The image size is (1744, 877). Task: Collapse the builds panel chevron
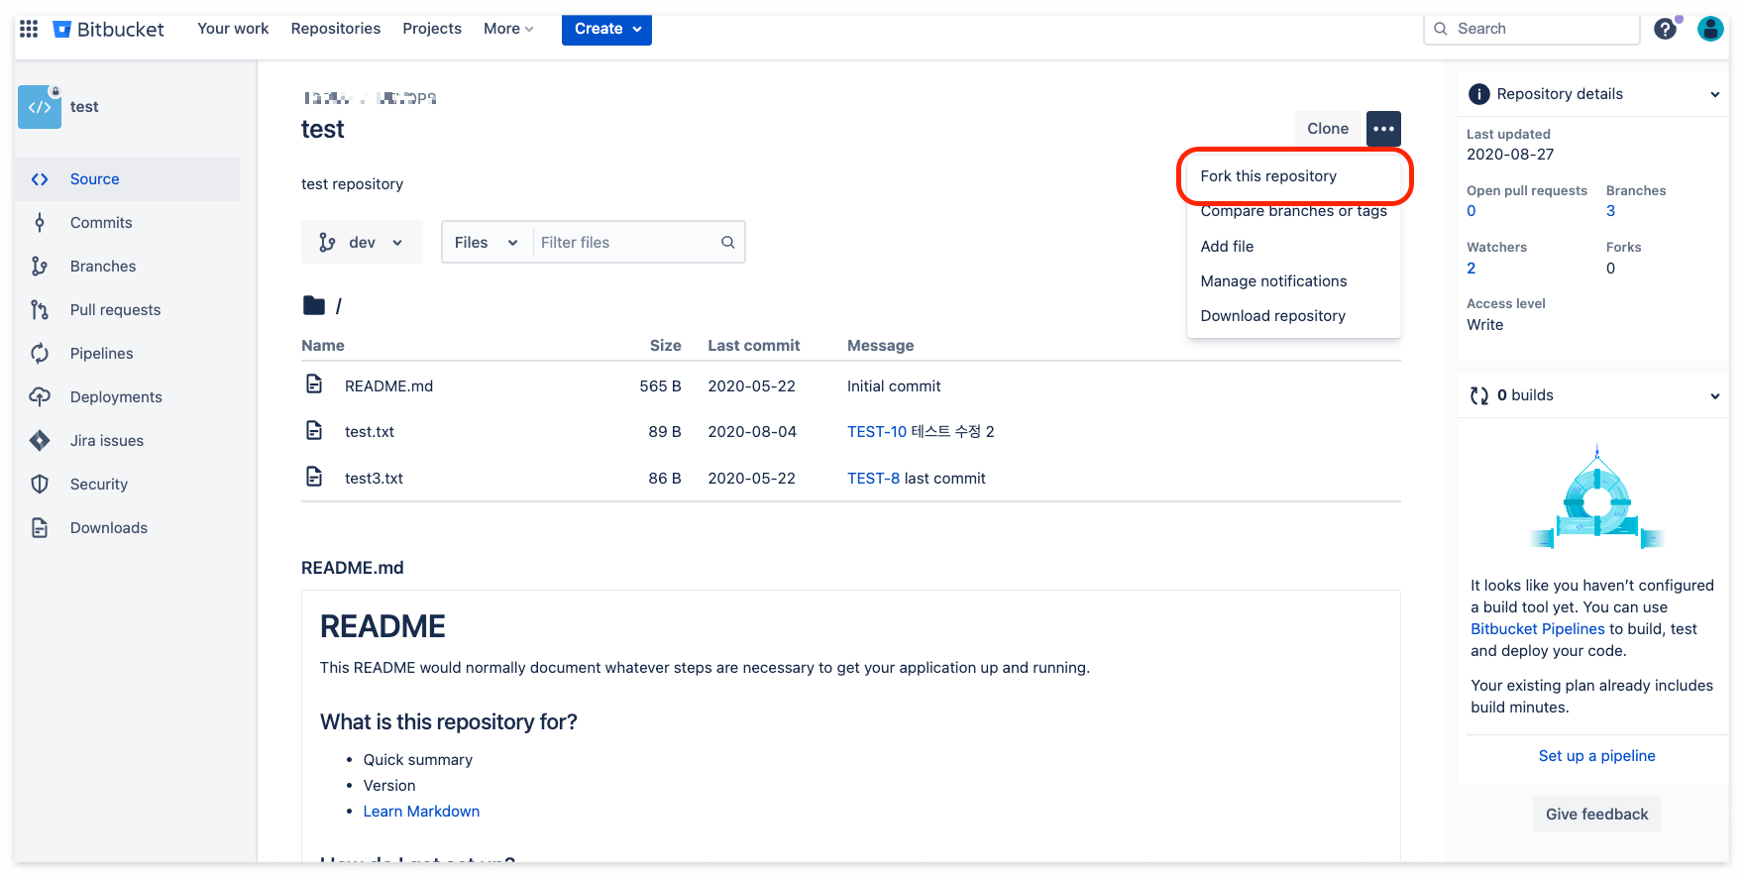click(1715, 395)
